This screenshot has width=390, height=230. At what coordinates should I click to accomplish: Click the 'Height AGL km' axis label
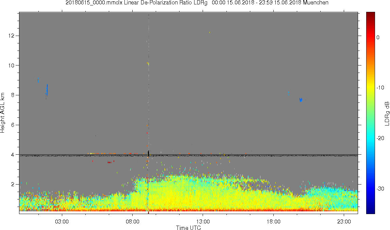(3, 113)
